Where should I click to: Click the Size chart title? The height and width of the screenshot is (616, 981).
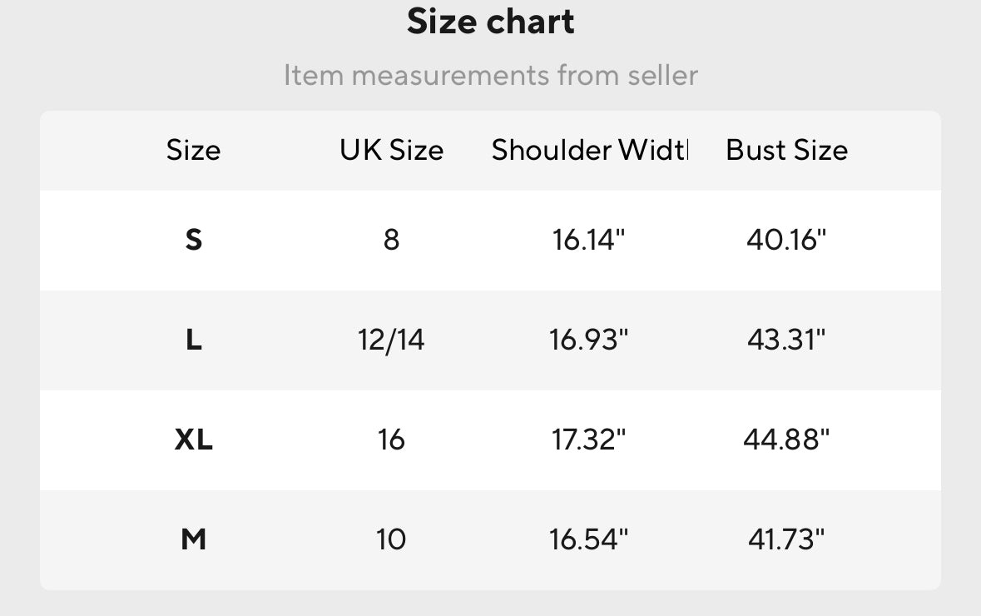click(x=490, y=22)
